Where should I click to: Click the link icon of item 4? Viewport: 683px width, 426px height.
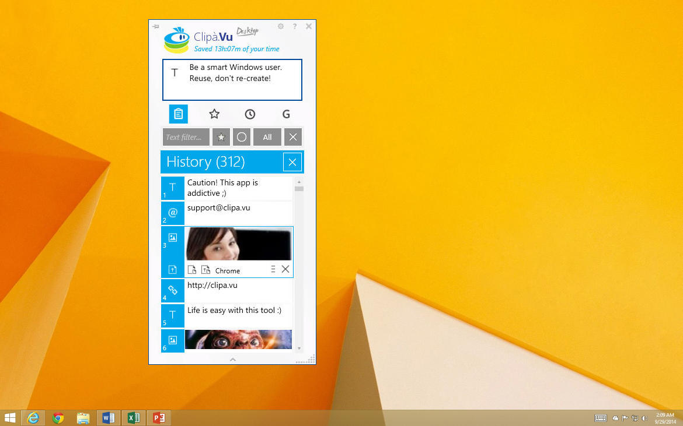coord(173,290)
